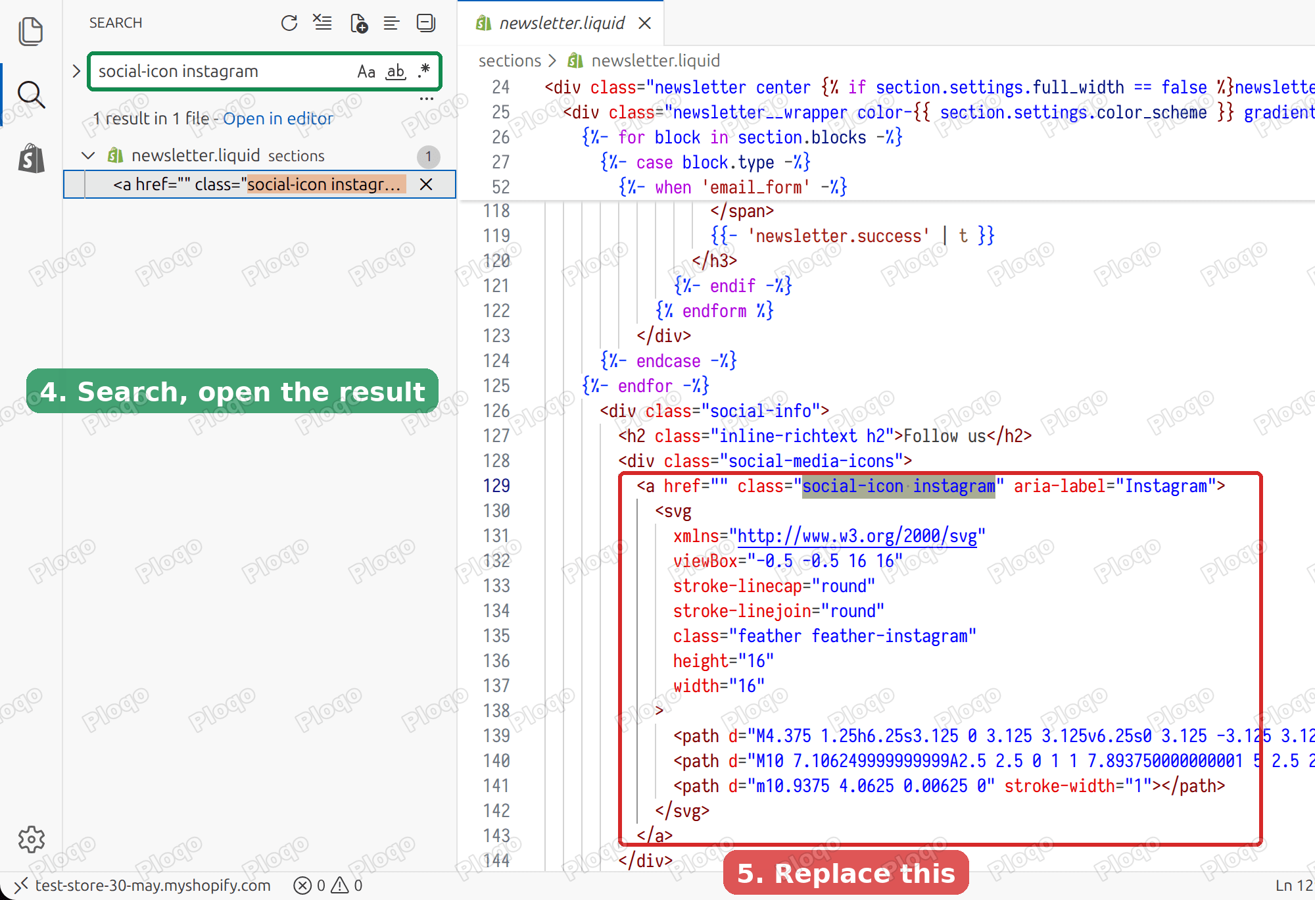Image resolution: width=1315 pixels, height=900 pixels.
Task: Click the cursor position indicator 'Ln 12'
Action: click(x=1294, y=885)
